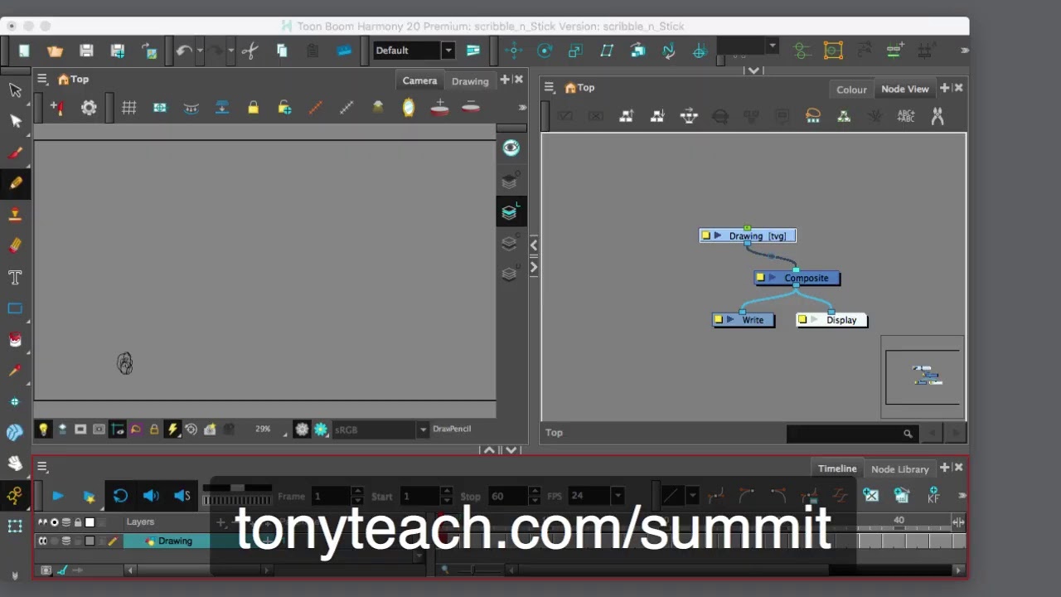Image resolution: width=1061 pixels, height=597 pixels.
Task: Click the Drawing layer colour swatch
Action: tap(90, 541)
